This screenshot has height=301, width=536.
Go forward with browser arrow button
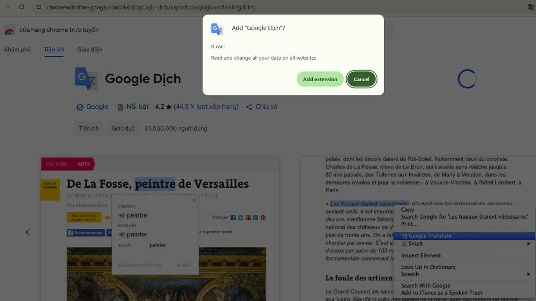(x=7, y=7)
